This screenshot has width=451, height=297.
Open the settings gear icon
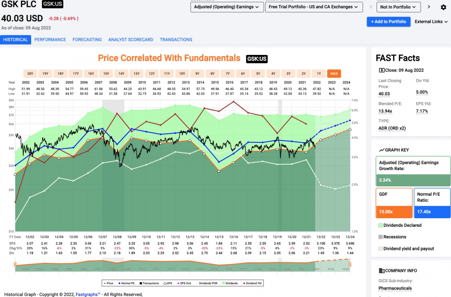[443, 7]
